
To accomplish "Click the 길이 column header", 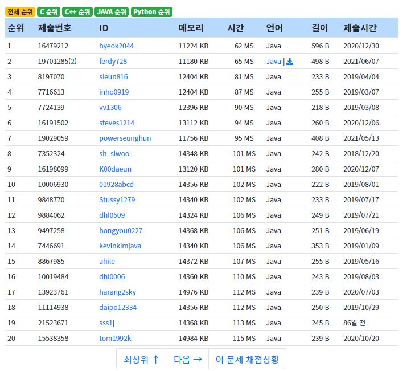I will (x=320, y=28).
